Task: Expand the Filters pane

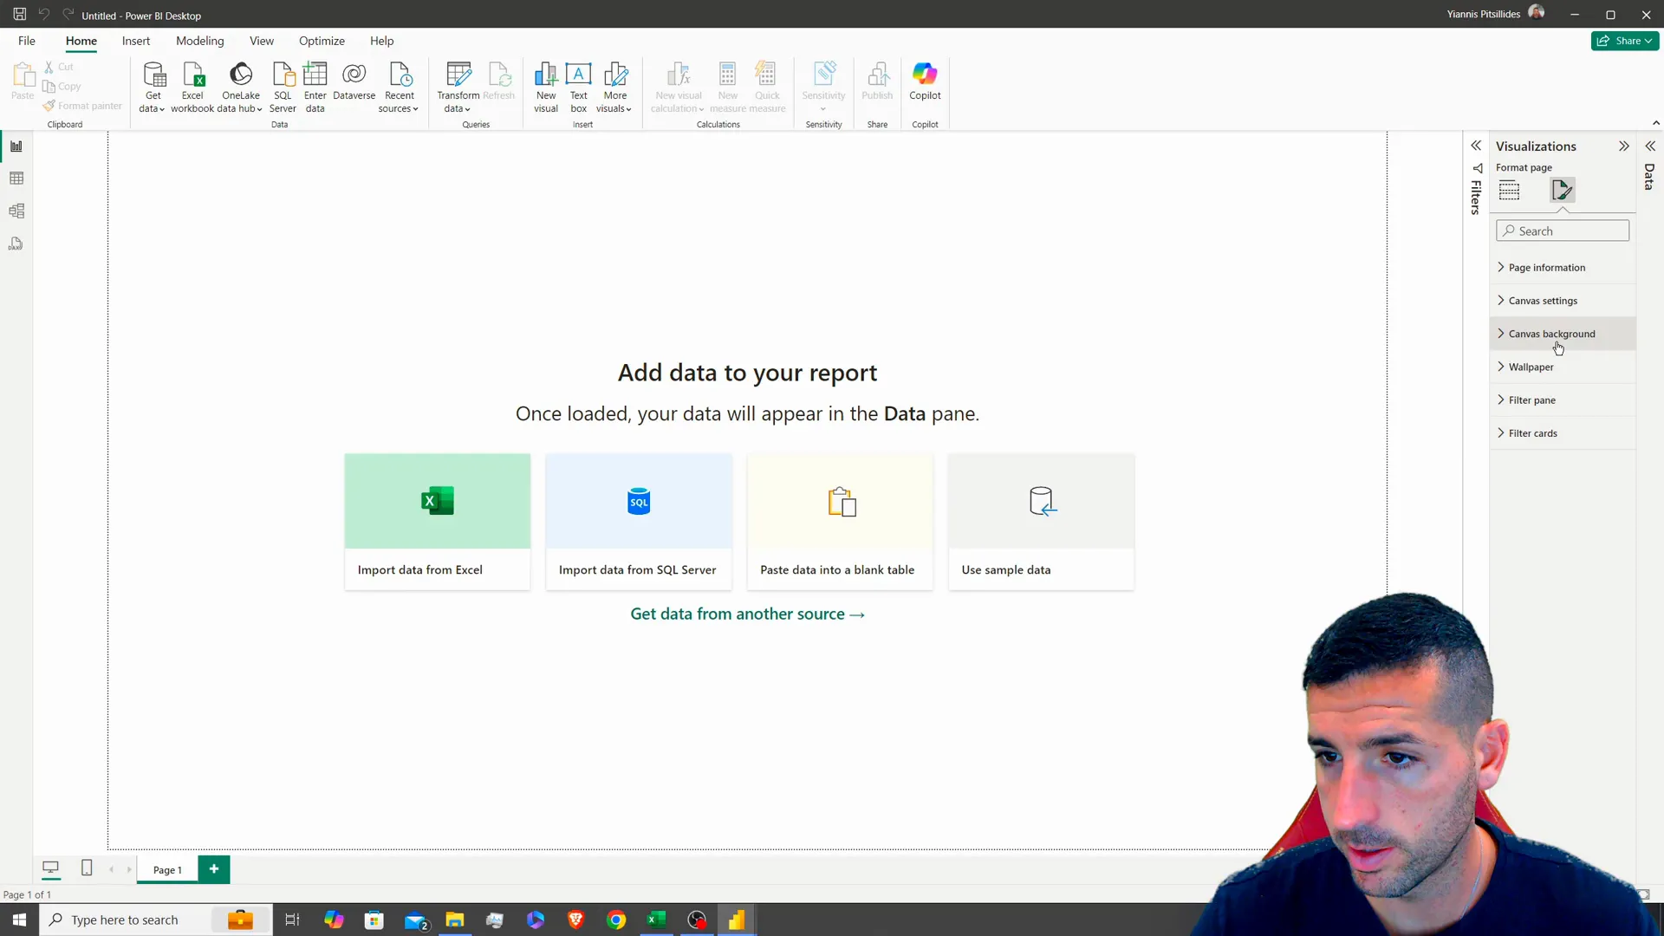Action: pyautogui.click(x=1476, y=146)
